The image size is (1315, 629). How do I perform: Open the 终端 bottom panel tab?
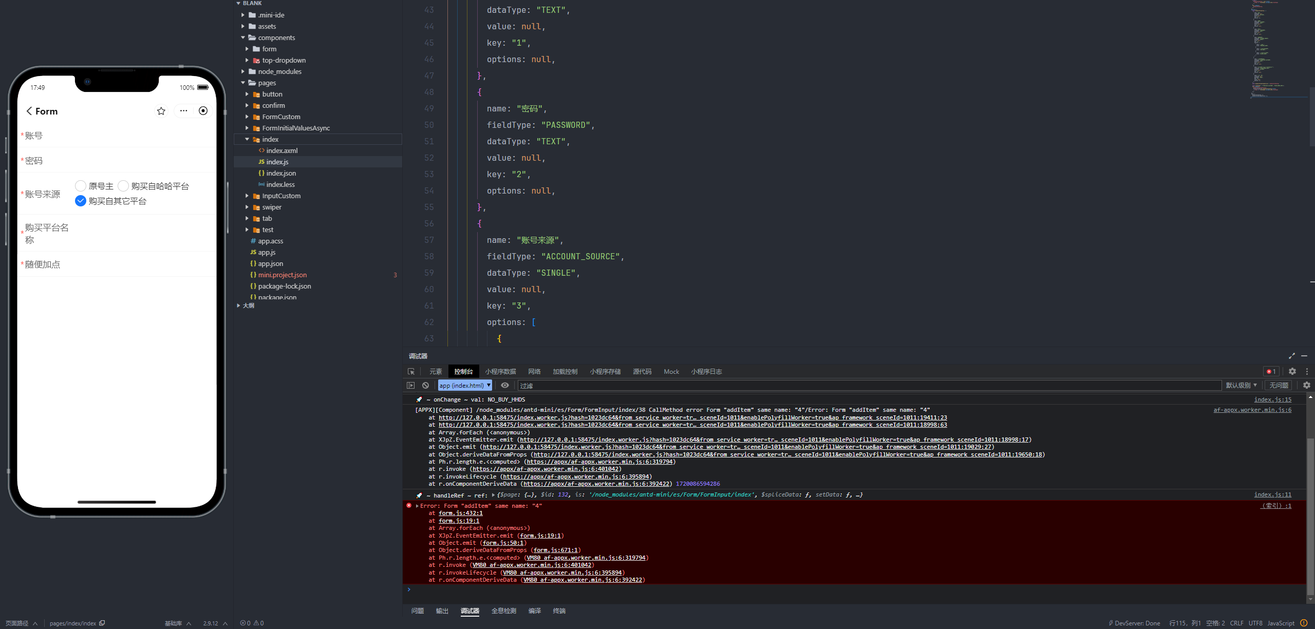click(x=559, y=611)
